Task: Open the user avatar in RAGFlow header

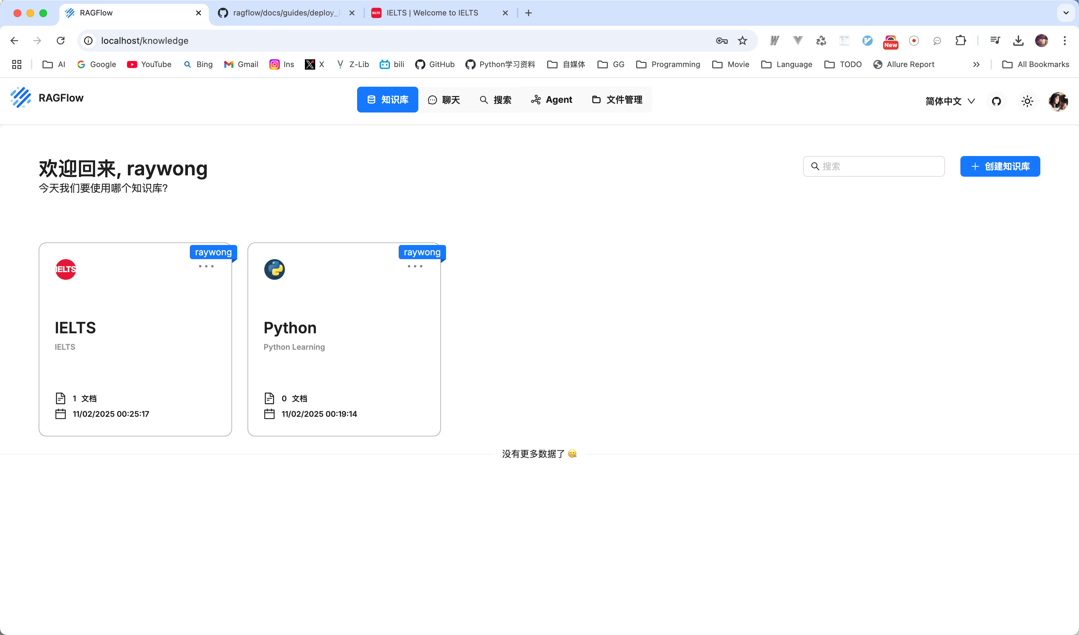Action: pyautogui.click(x=1058, y=101)
